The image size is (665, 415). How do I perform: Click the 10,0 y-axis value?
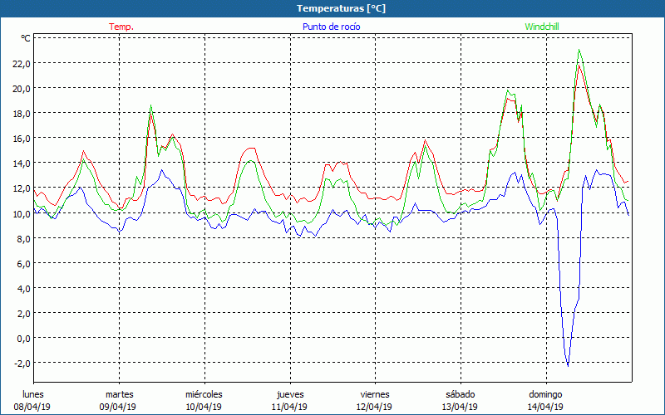(22, 213)
